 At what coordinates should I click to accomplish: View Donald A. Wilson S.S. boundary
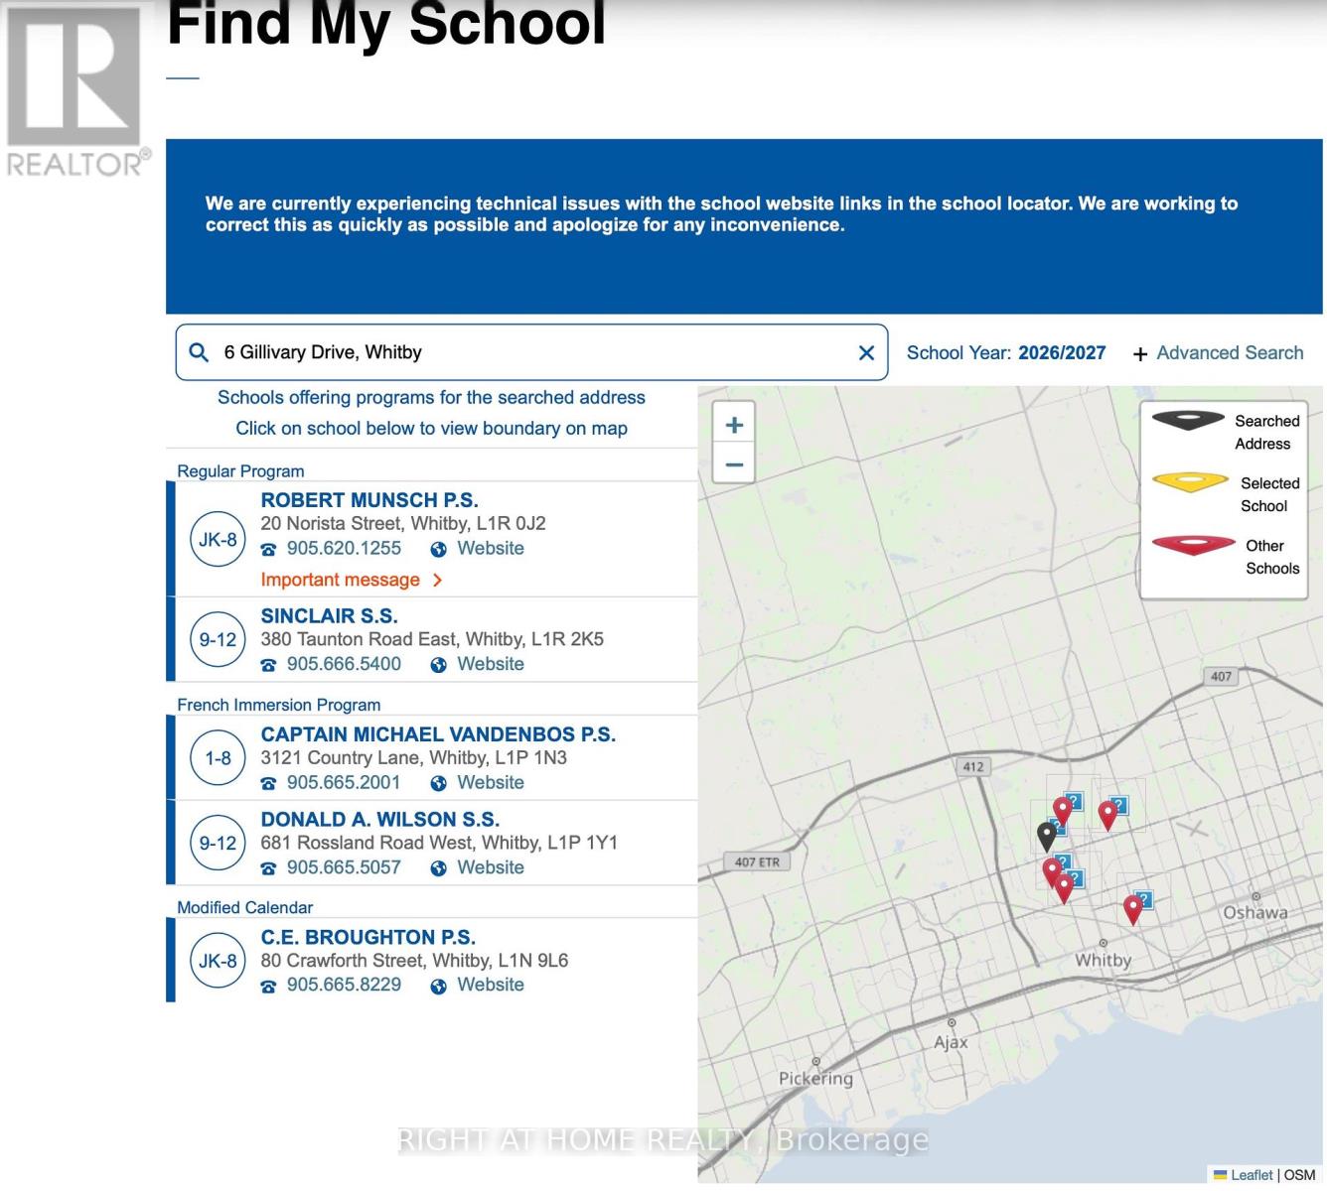pos(380,820)
